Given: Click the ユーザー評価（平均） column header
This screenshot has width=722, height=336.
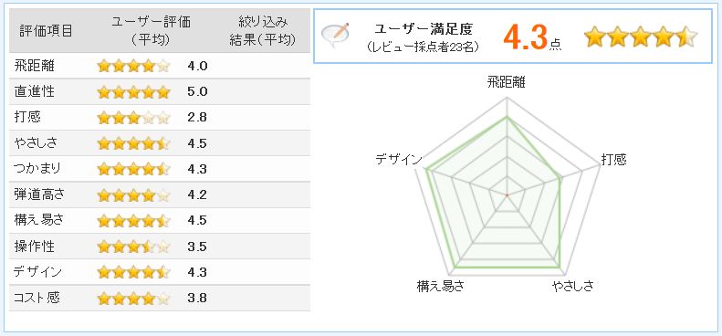Looking at the screenshot, I should (151, 31).
